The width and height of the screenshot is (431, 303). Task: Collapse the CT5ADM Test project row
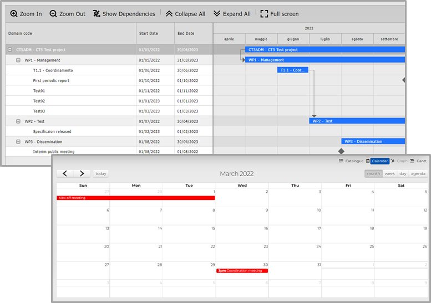pyautogui.click(x=10, y=50)
